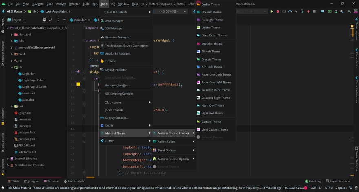Screen dimensions: 359x192
Task: Collapse all icon in Project panel header
Action: 50,20
